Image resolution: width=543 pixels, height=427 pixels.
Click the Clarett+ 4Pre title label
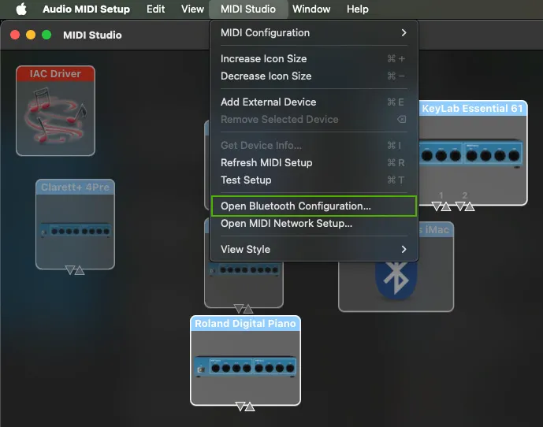[75, 187]
